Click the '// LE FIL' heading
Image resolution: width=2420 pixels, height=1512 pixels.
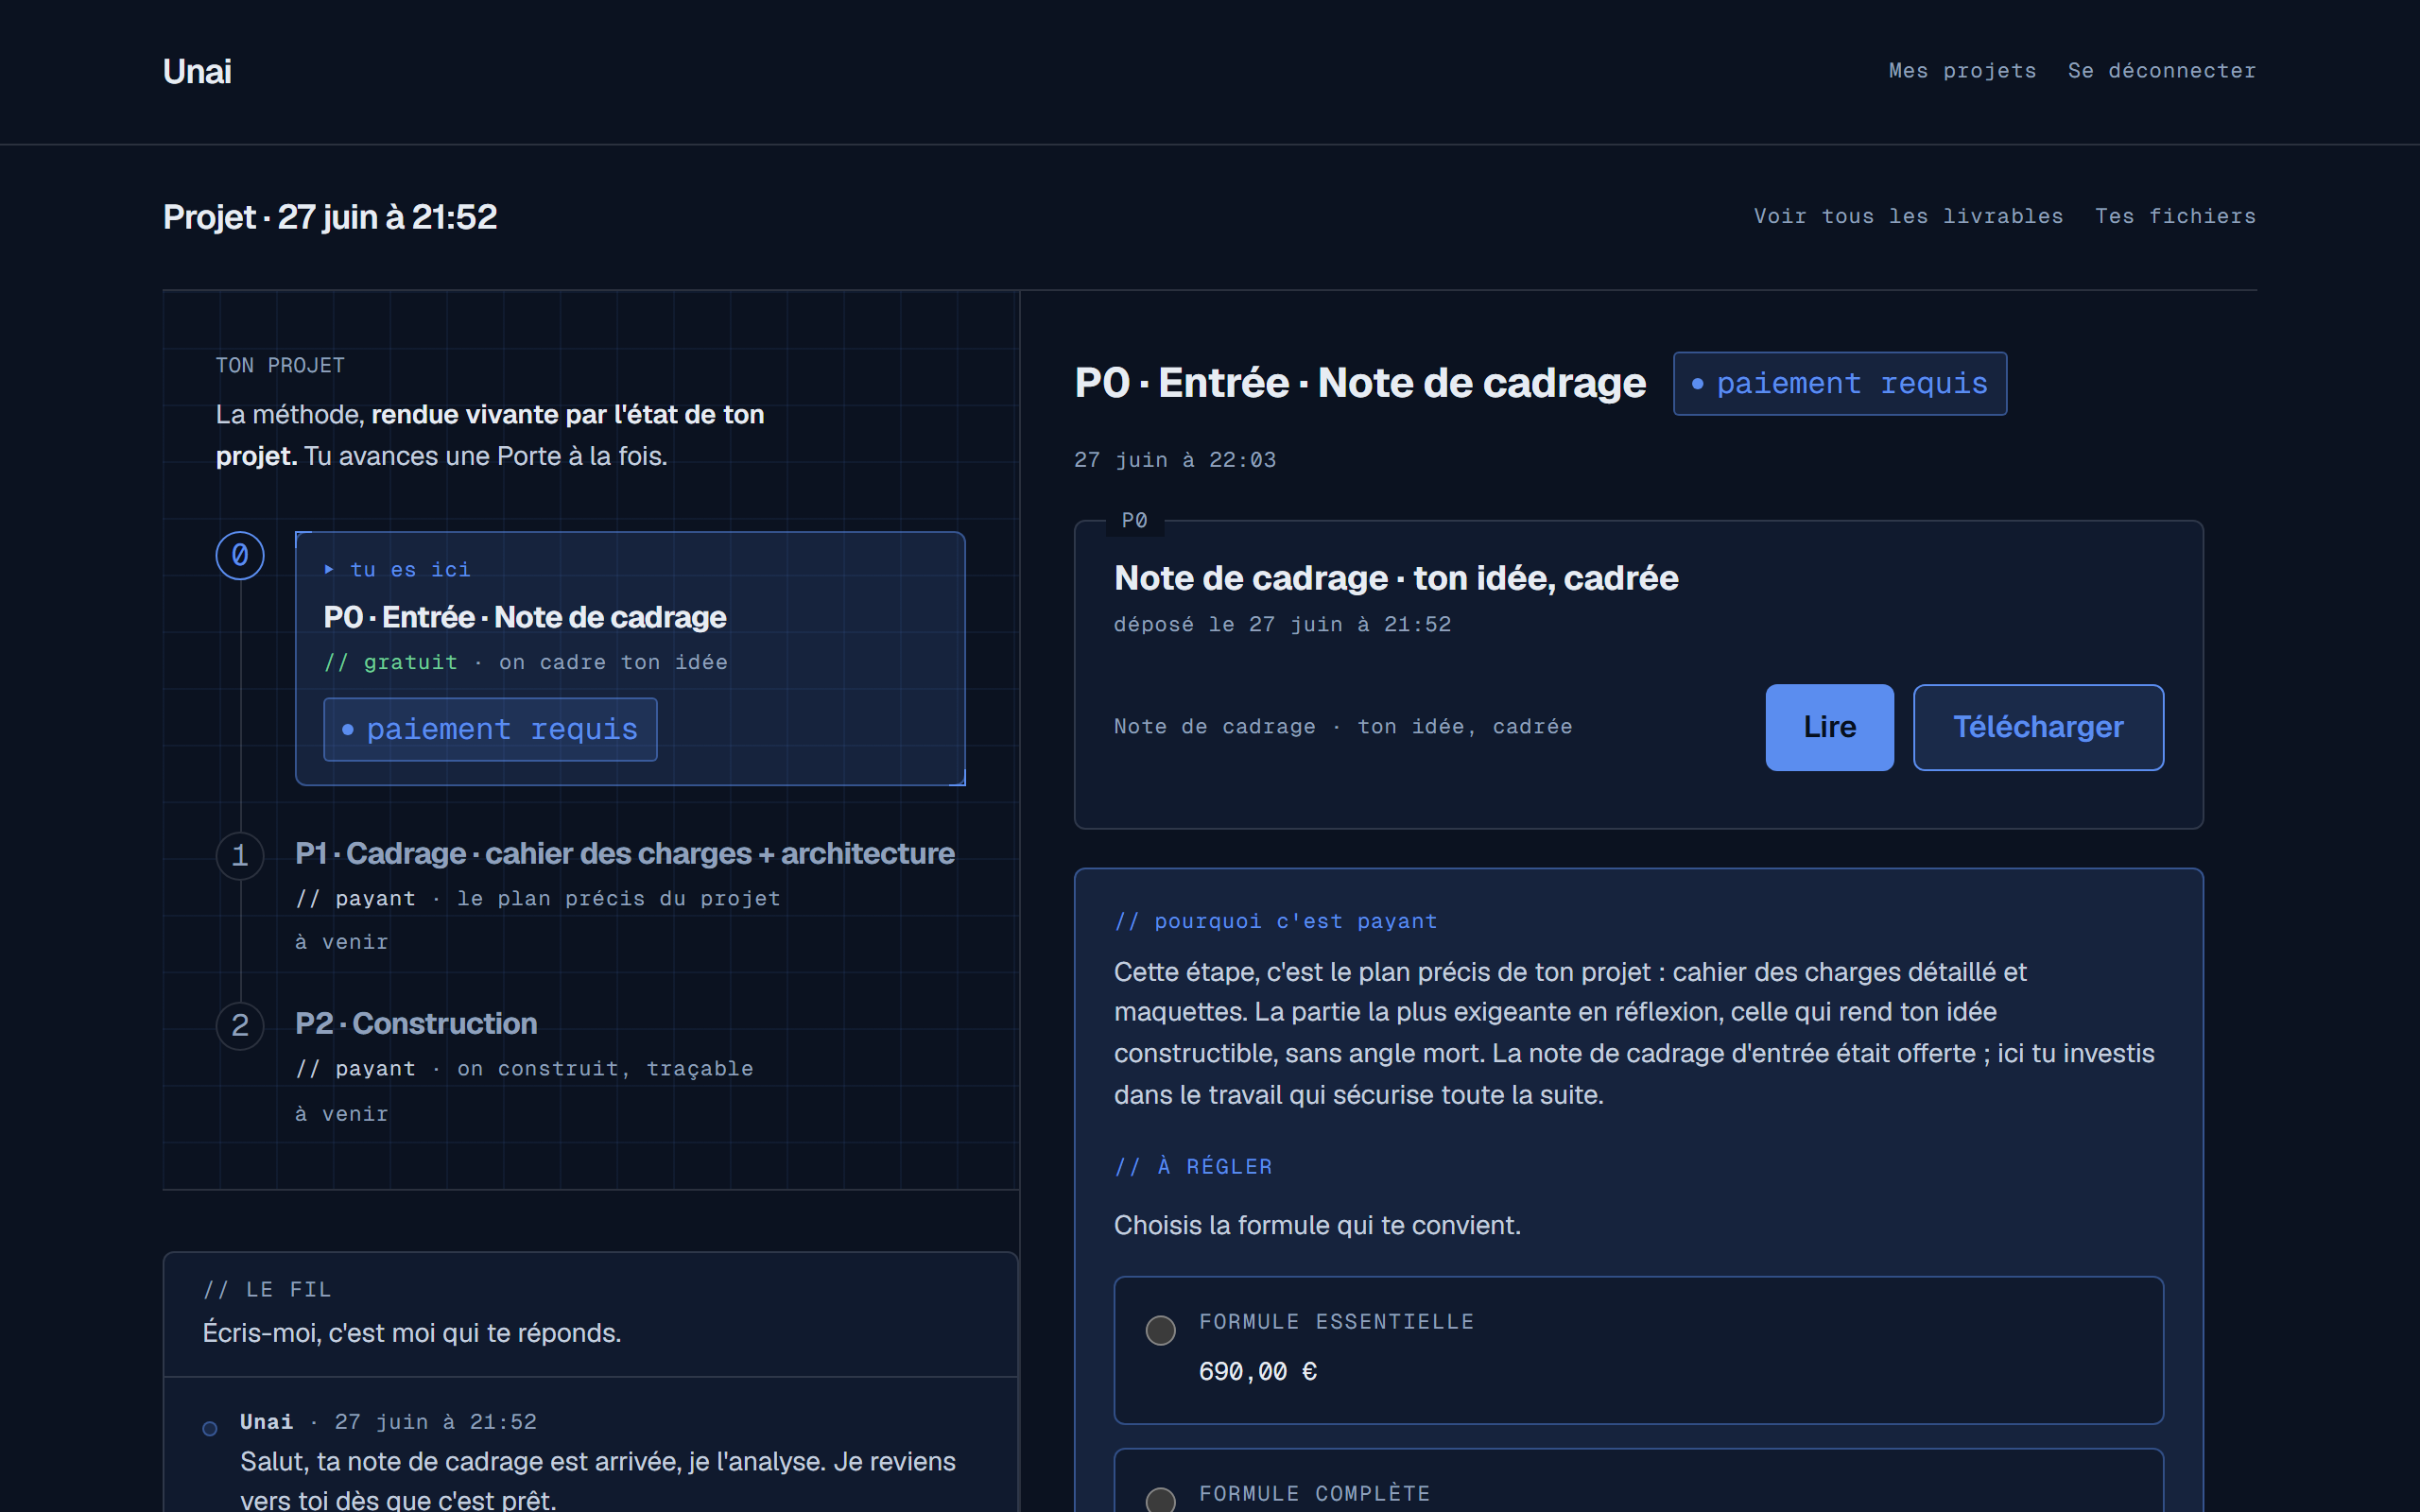(267, 1289)
